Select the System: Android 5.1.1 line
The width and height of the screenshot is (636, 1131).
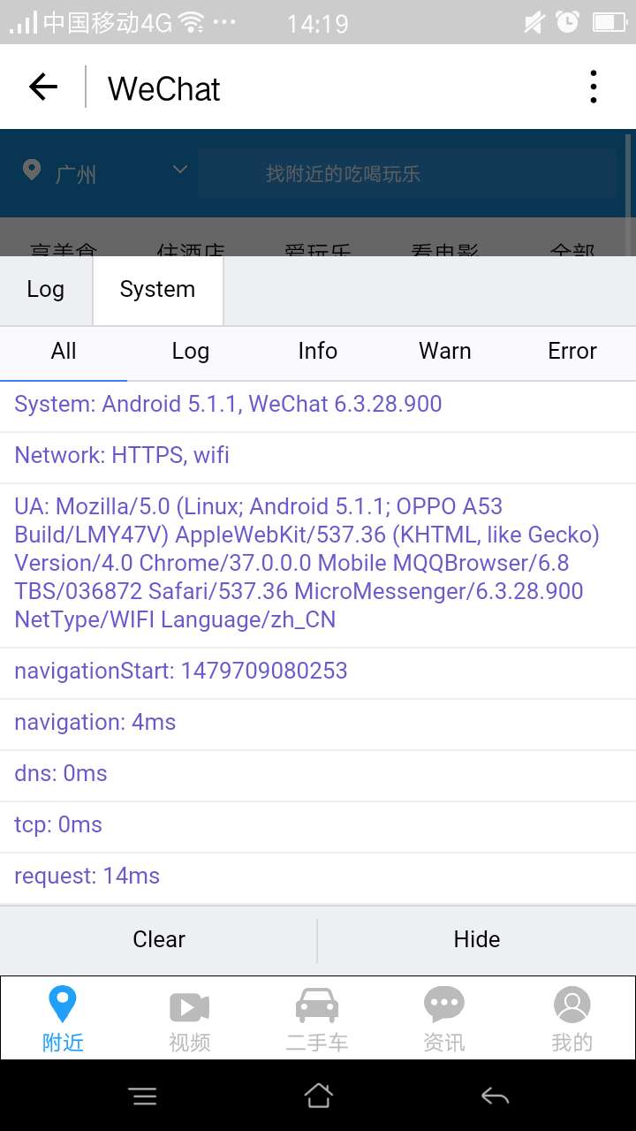coord(318,405)
